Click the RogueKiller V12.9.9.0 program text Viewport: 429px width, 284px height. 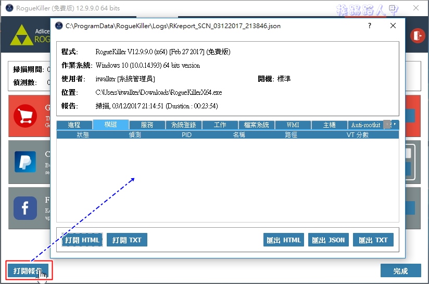coord(163,52)
